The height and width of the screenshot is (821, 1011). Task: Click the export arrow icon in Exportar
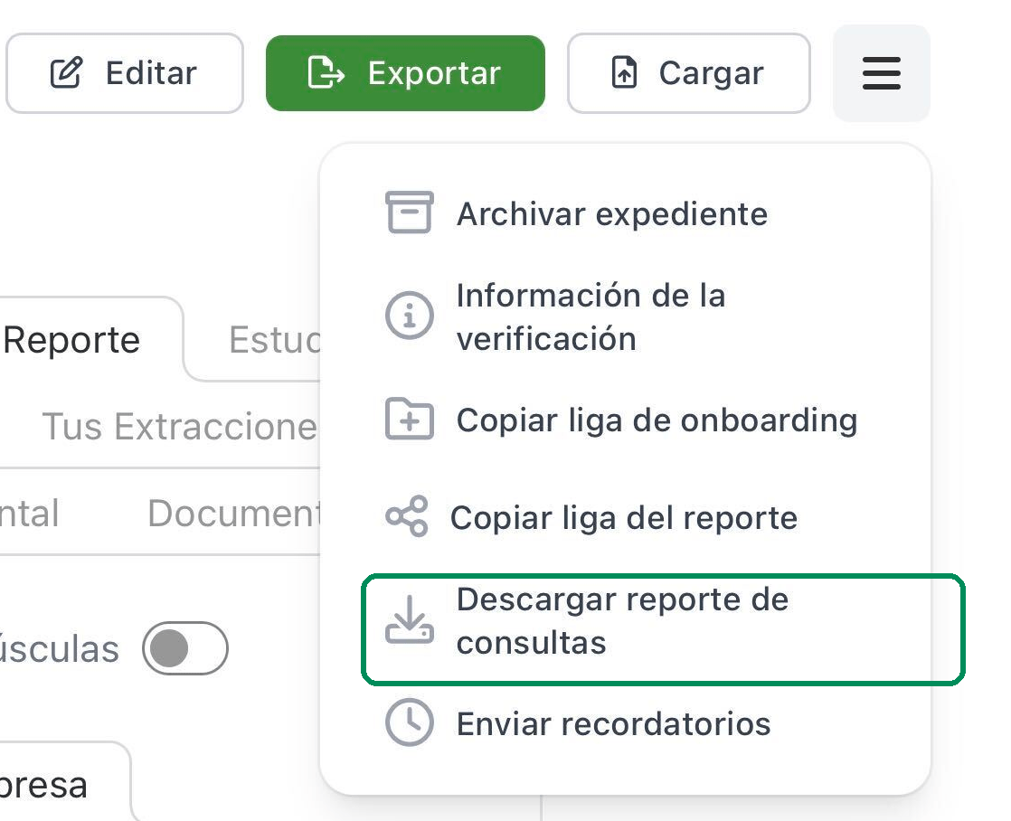(x=326, y=72)
